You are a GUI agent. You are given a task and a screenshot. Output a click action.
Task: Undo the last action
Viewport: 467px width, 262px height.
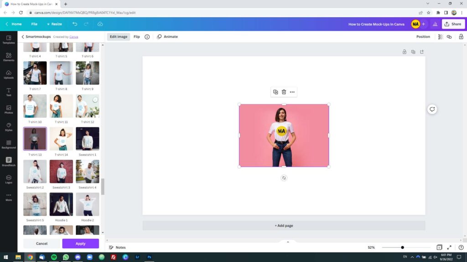coord(75,24)
